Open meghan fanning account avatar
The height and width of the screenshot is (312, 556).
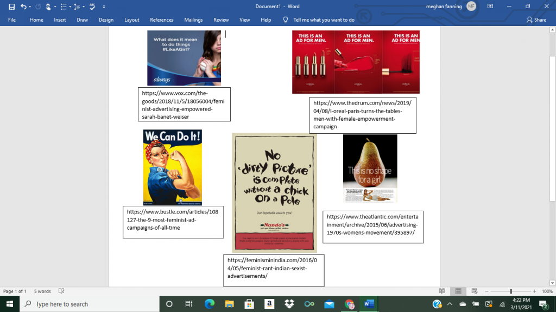tap(471, 6)
